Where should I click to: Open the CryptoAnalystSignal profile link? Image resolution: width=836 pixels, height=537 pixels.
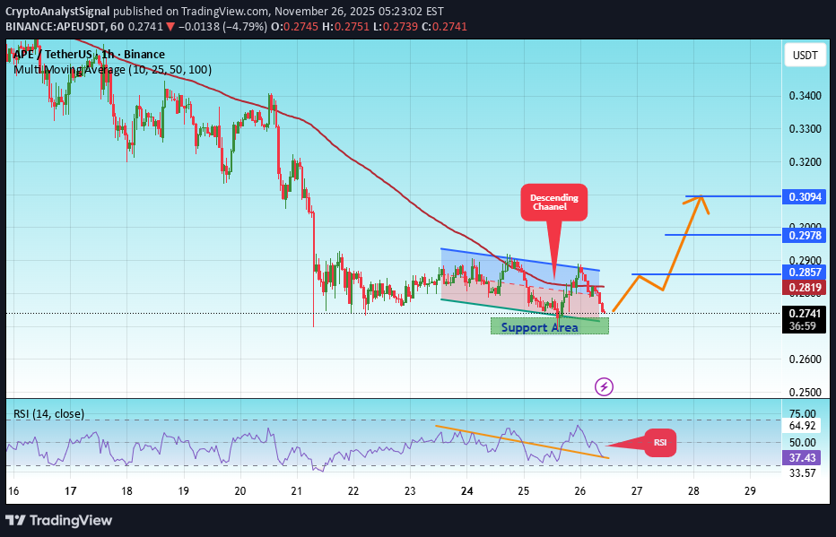point(58,12)
